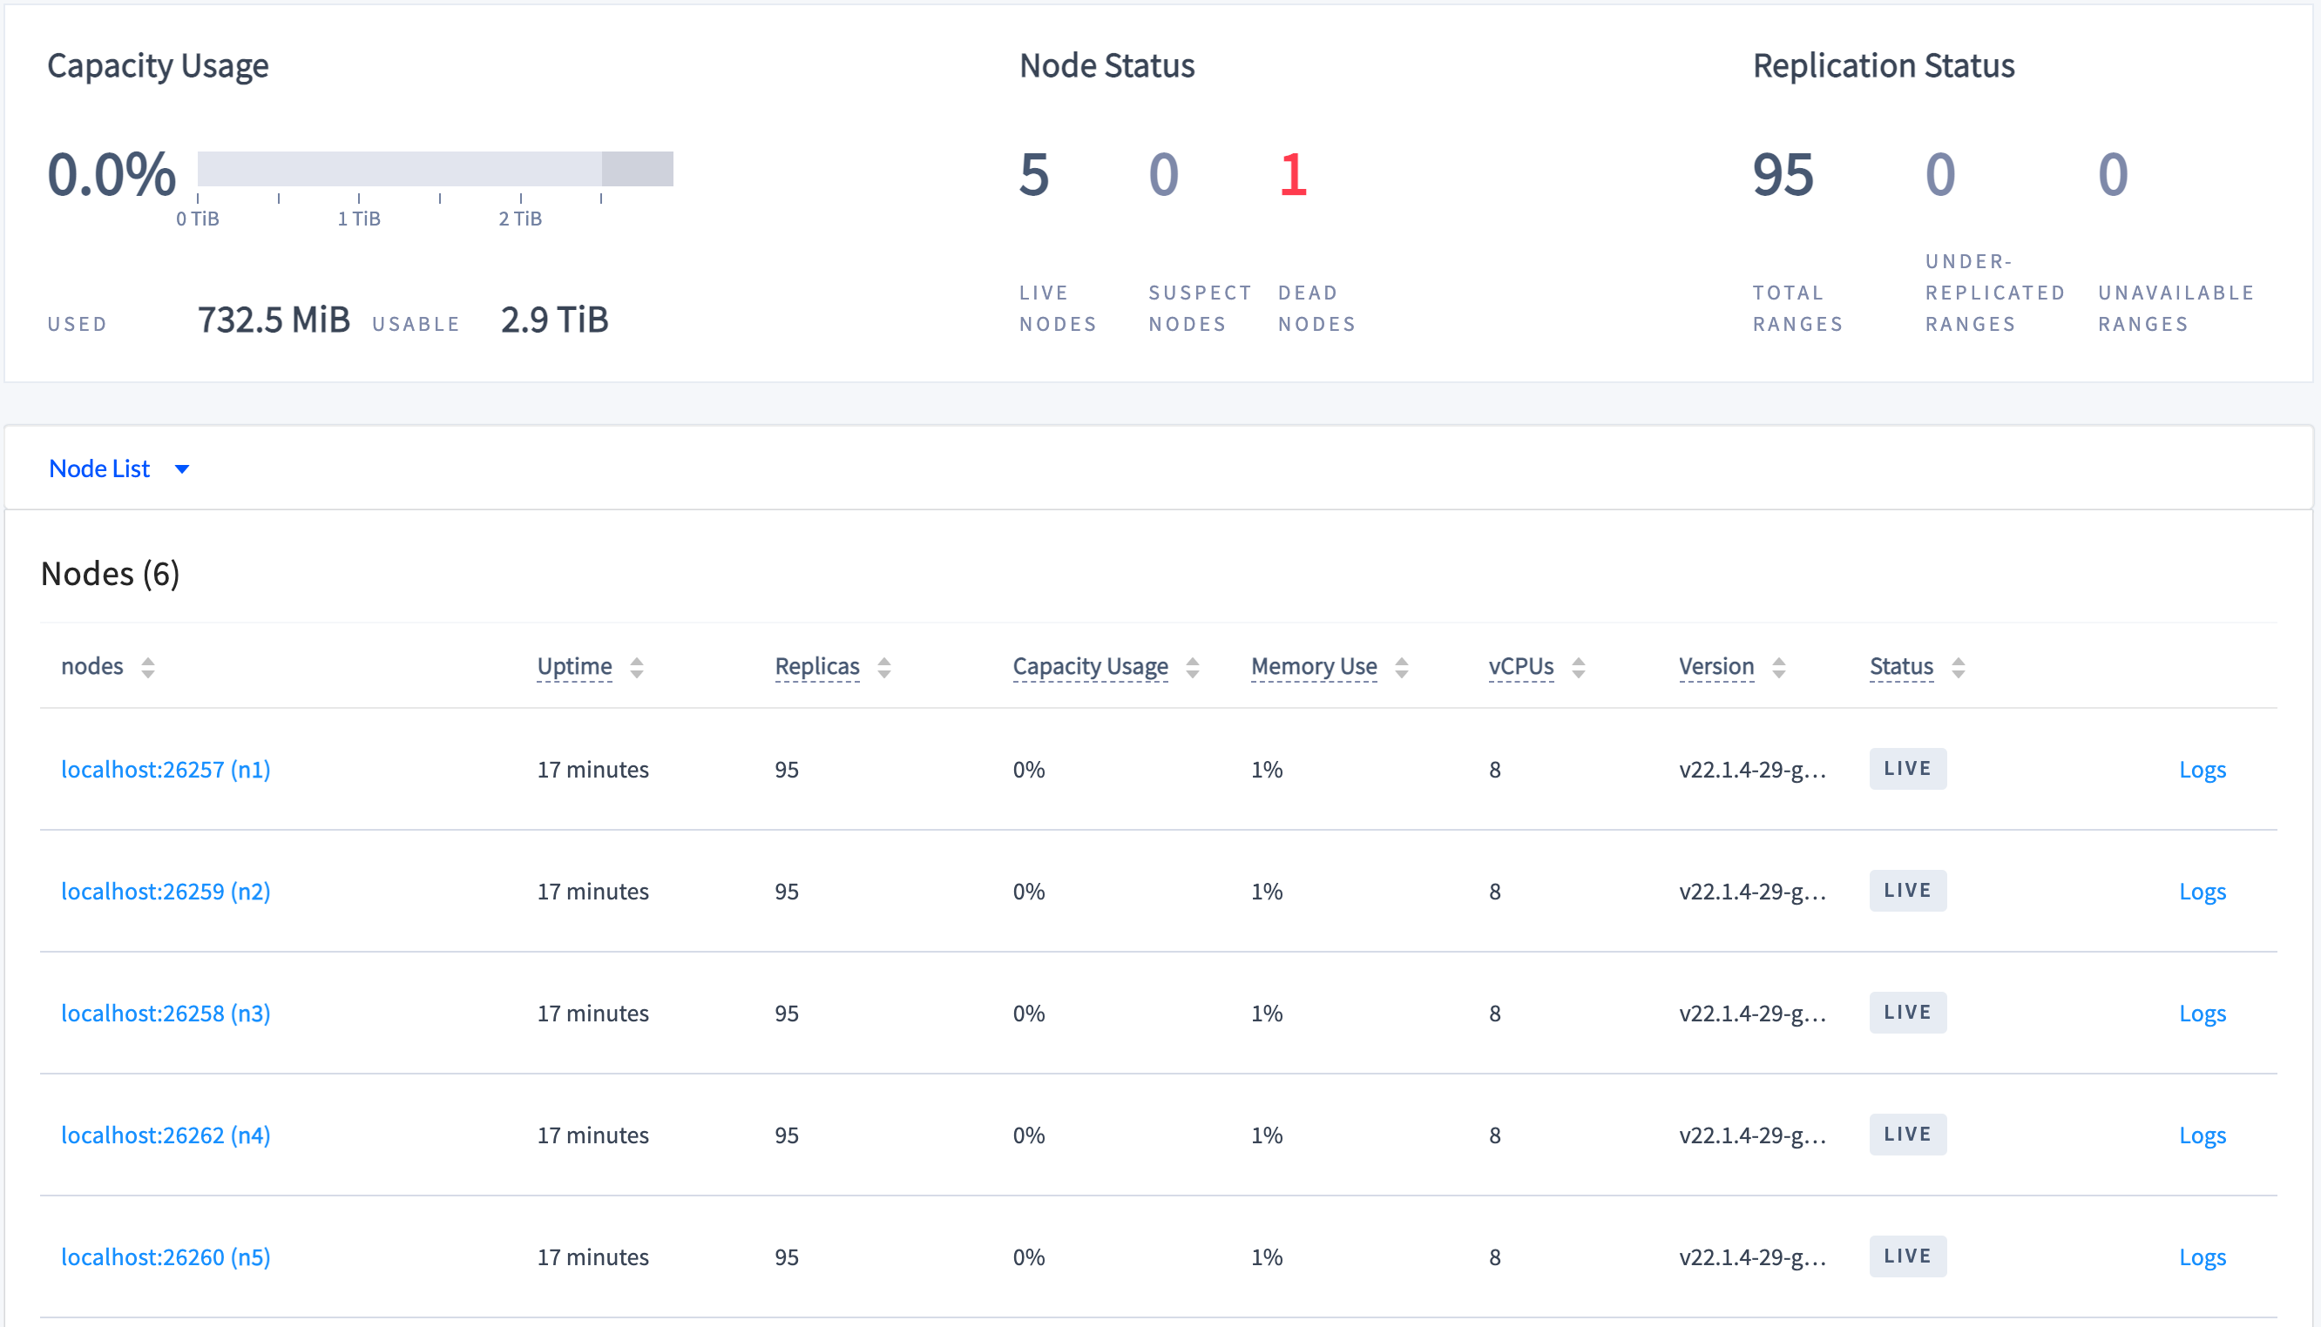Viewport: 2321px width, 1327px height.
Task: Click the LIVE status icon for n1
Action: pos(1908,768)
